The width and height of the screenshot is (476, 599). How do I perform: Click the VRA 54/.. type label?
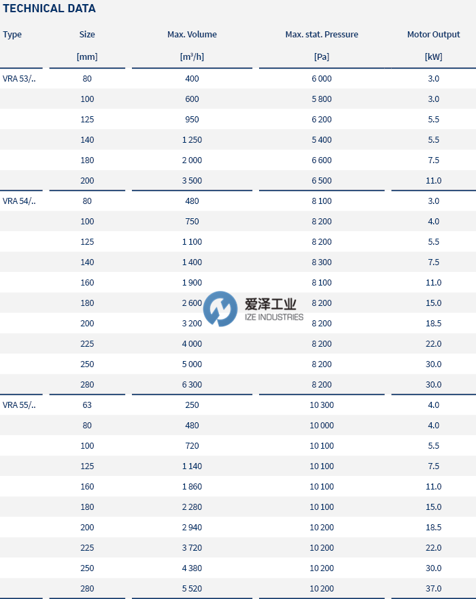click(x=19, y=201)
